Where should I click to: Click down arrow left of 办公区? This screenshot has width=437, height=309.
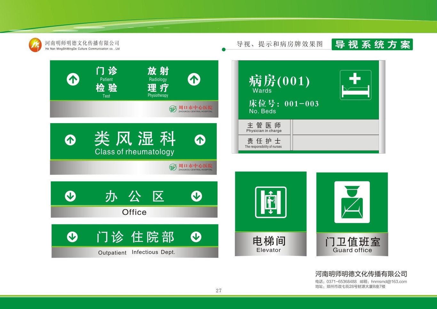pyautogui.click(x=70, y=196)
